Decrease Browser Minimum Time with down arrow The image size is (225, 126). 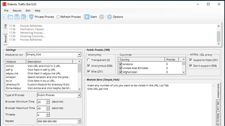[48, 103]
